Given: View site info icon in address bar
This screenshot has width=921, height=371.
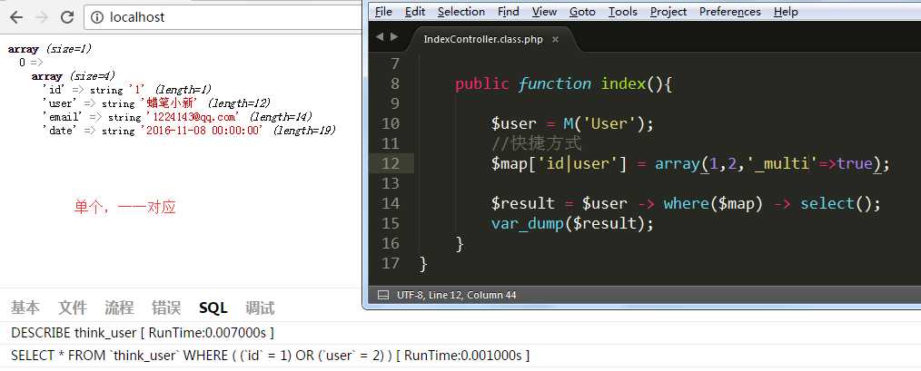Looking at the screenshot, I should (97, 17).
